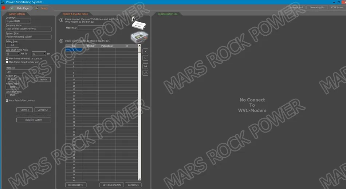This screenshot has width=346, height=189.
Task: Open the System Patrol button
Action: [296, 8]
